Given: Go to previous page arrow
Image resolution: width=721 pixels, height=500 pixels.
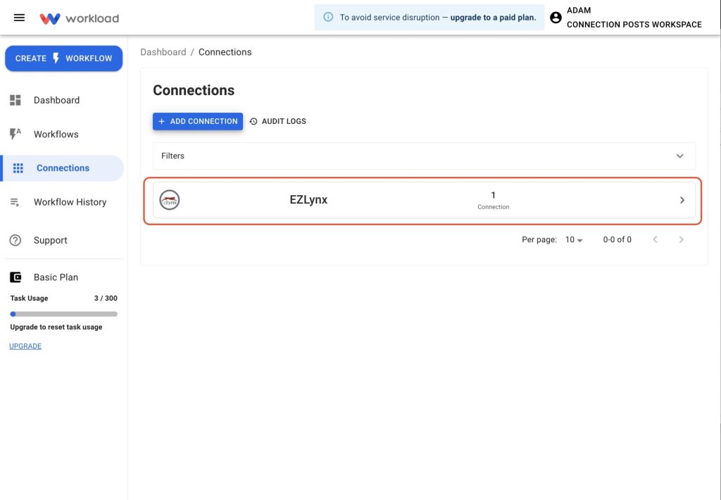Looking at the screenshot, I should pos(656,239).
